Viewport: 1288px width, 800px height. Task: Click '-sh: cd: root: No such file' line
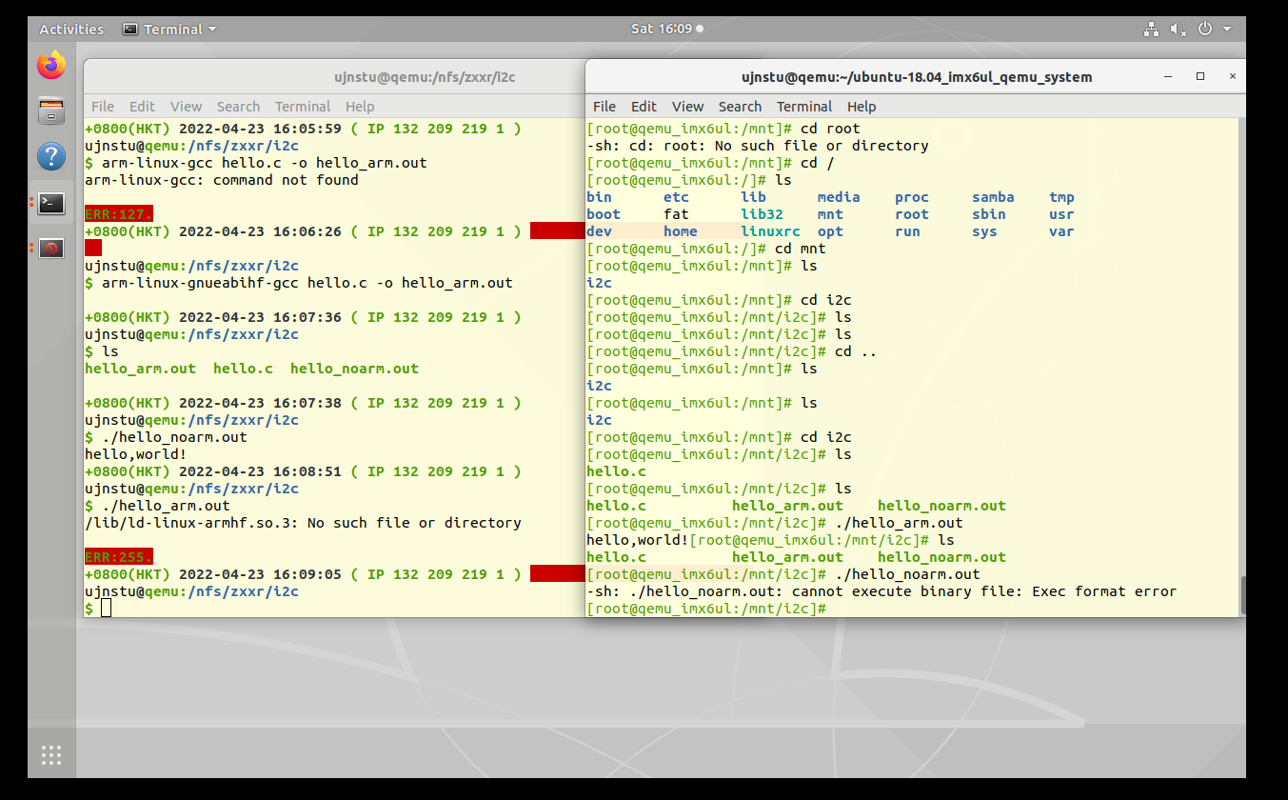pos(758,146)
